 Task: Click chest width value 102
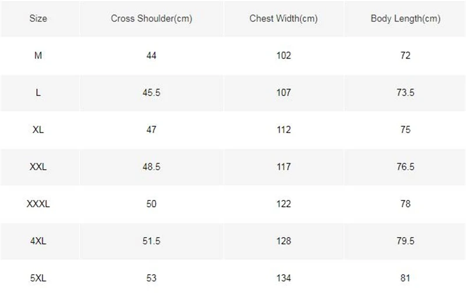284,55
